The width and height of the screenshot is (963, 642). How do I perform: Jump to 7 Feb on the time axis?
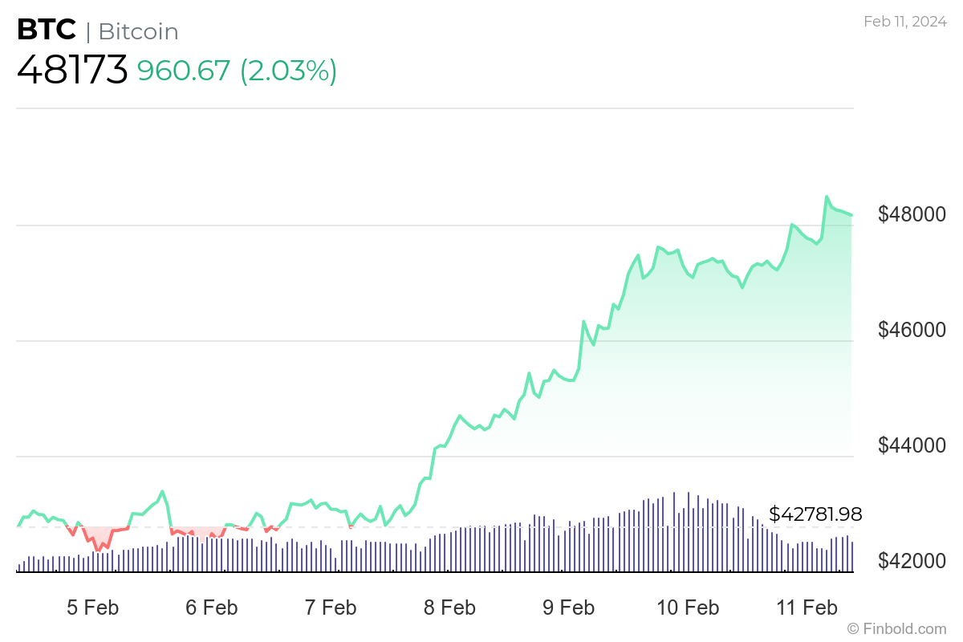click(x=331, y=607)
